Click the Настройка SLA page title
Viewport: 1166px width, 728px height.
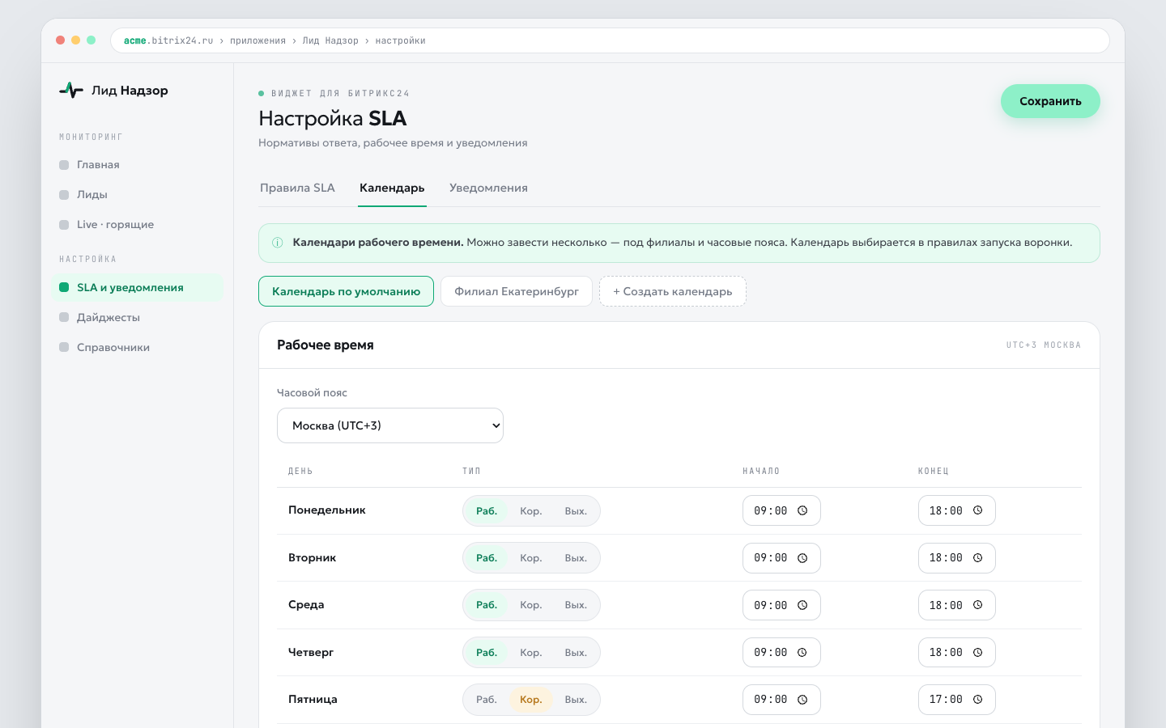click(333, 119)
